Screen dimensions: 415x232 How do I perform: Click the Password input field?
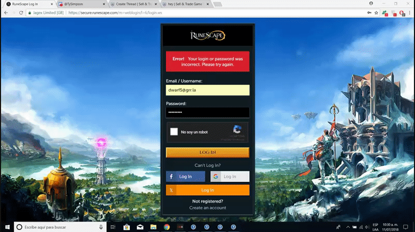tap(208, 112)
